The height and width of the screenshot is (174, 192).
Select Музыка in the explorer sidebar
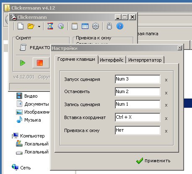pyautogui.click(x=29, y=120)
